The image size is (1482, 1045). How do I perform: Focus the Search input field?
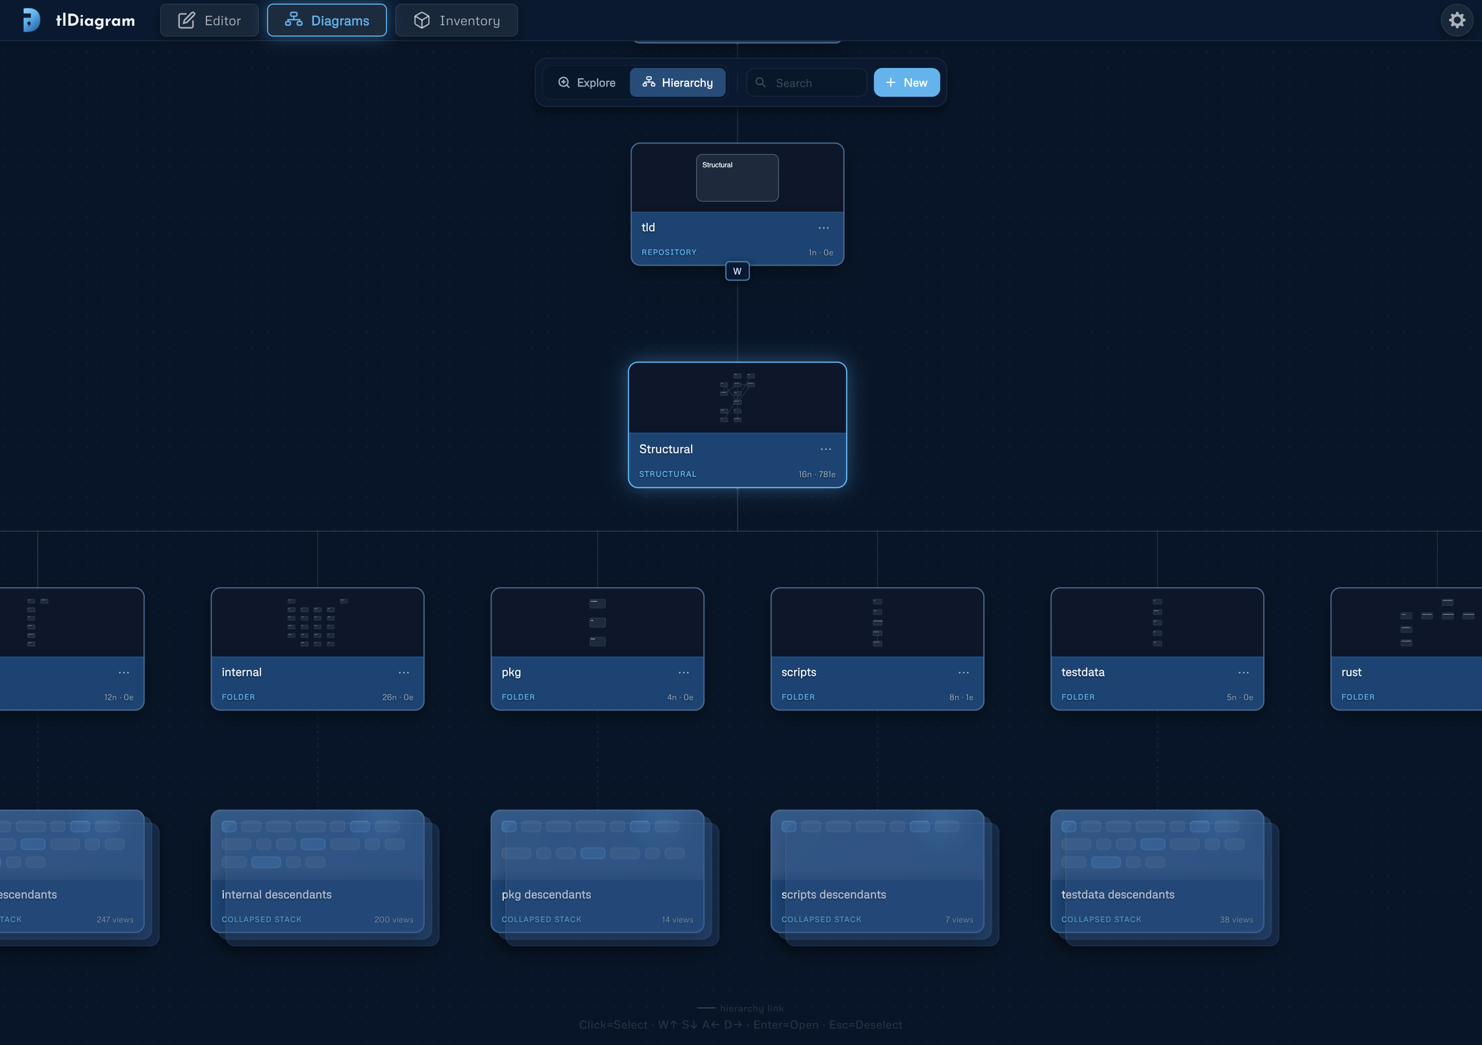tap(807, 83)
